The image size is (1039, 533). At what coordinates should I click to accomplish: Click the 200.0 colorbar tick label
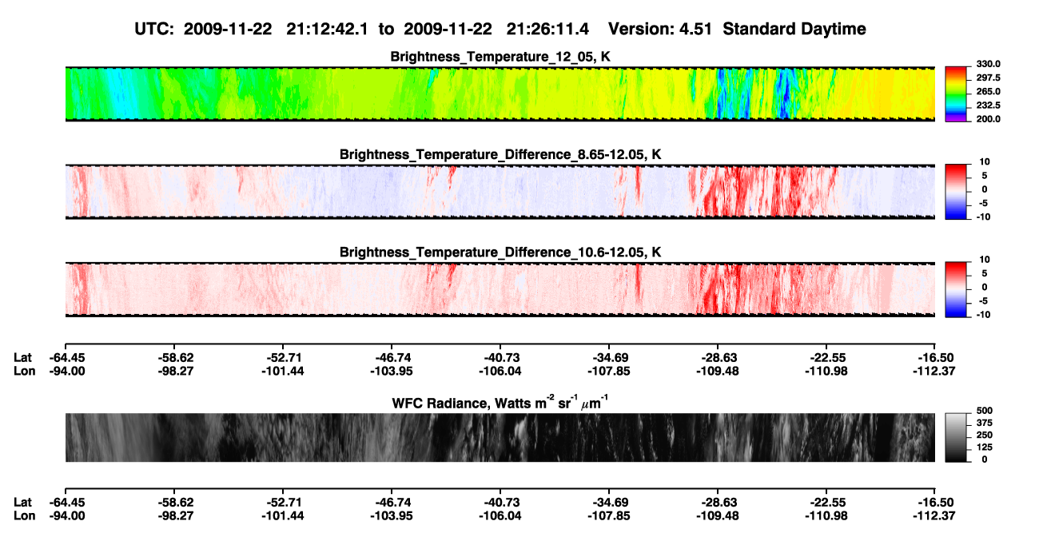[x=987, y=118]
